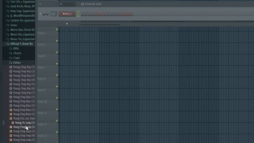
Task: Expand Gold Bricks Nexus XP folder
Action: (x=21, y=6)
